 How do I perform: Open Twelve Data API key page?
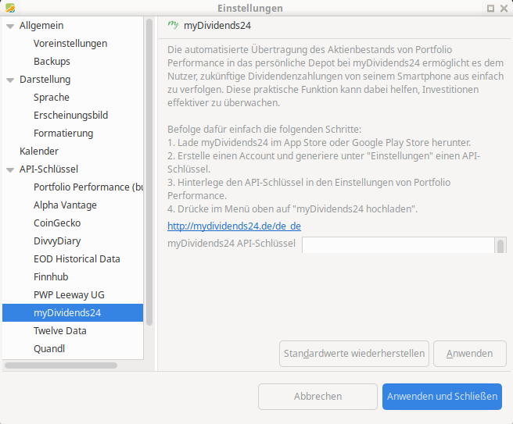[60, 331]
